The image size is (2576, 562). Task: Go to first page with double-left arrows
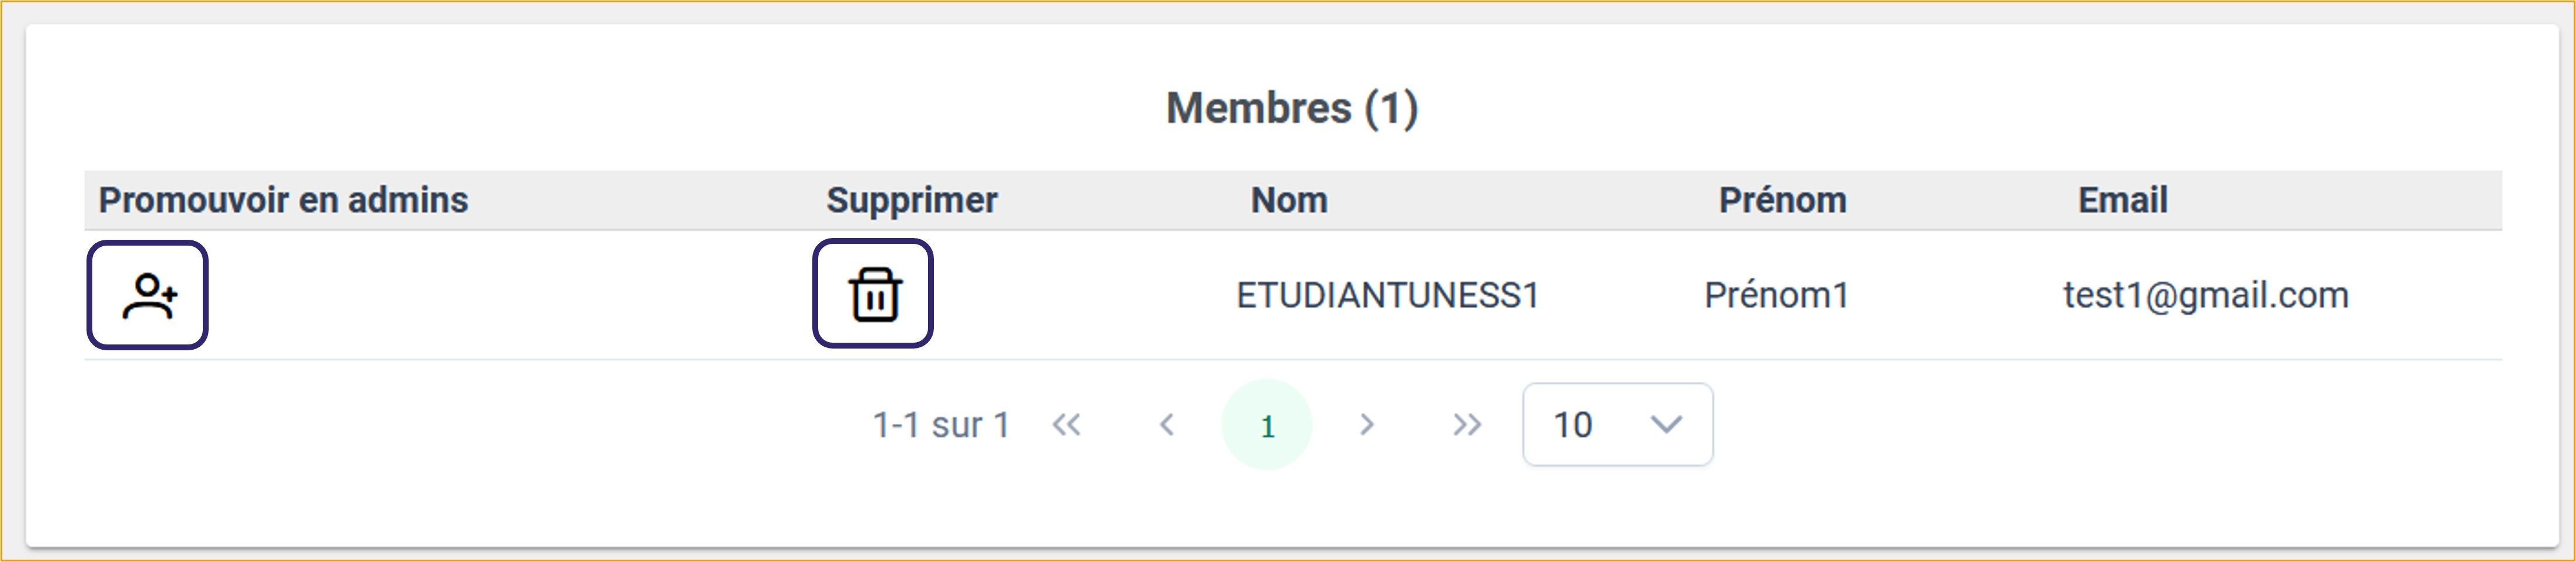coord(1066,425)
